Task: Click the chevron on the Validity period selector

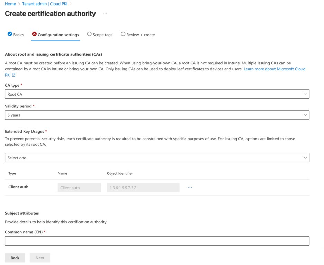Action: coord(305,115)
